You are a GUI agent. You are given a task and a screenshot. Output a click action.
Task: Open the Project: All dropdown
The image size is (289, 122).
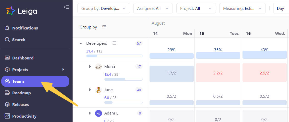click(x=196, y=9)
